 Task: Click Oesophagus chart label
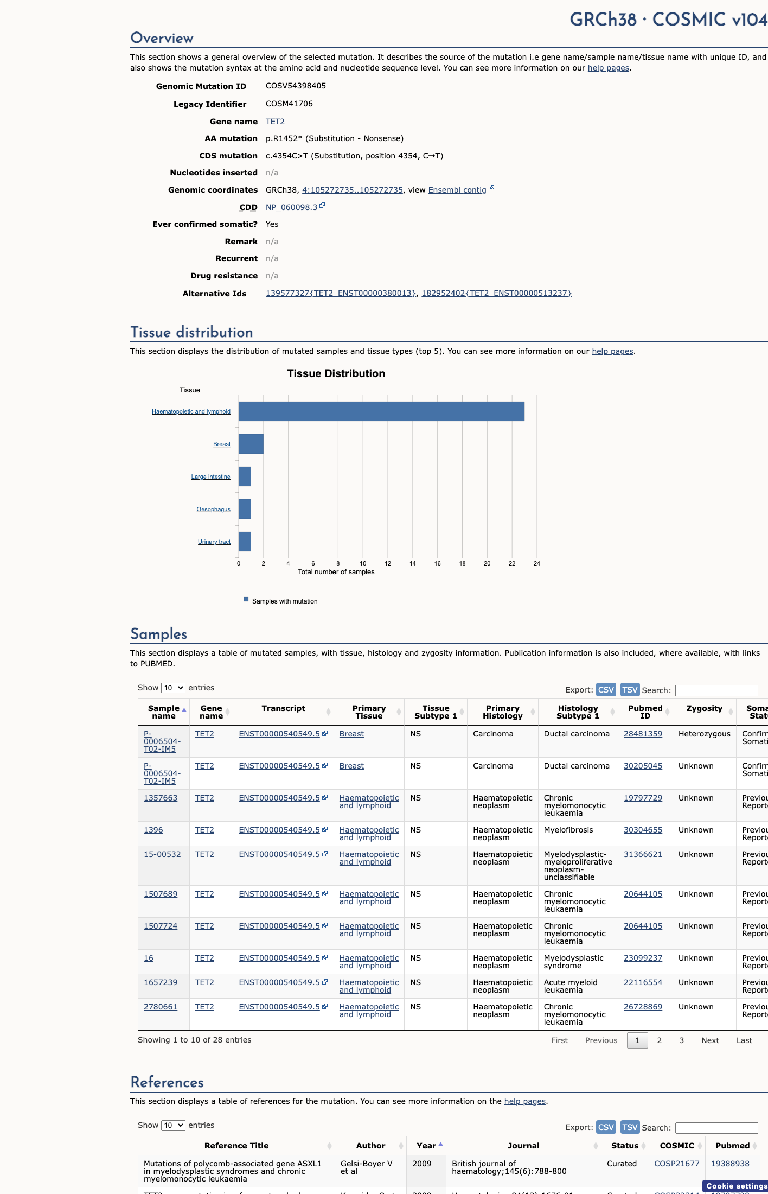click(x=213, y=509)
